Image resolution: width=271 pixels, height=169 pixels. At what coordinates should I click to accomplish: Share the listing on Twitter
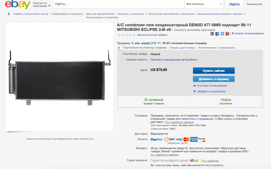click(x=222, y=34)
